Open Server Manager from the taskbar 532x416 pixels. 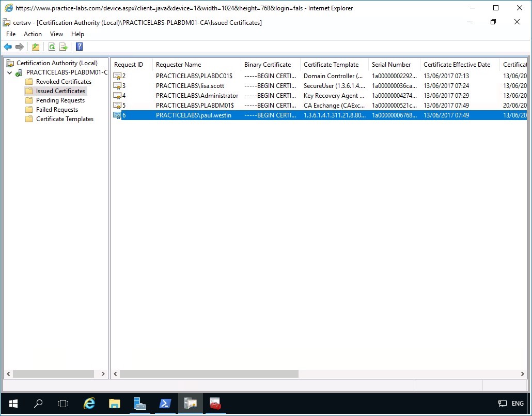pyautogui.click(x=140, y=404)
